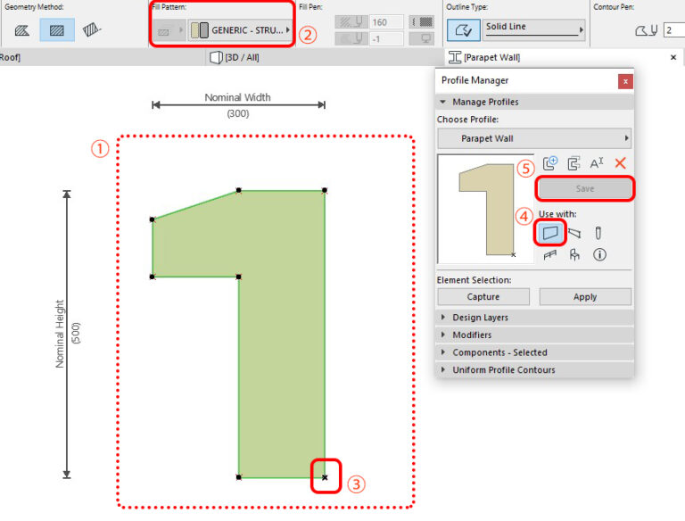Toggle Use with Object chair icon
The width and height of the screenshot is (685, 521).
coord(574,254)
